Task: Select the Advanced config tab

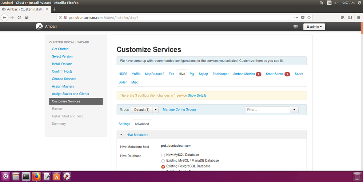Action: coord(142,124)
